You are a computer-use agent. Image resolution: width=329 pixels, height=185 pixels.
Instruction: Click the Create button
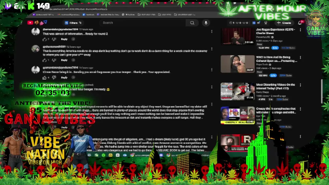284,23
